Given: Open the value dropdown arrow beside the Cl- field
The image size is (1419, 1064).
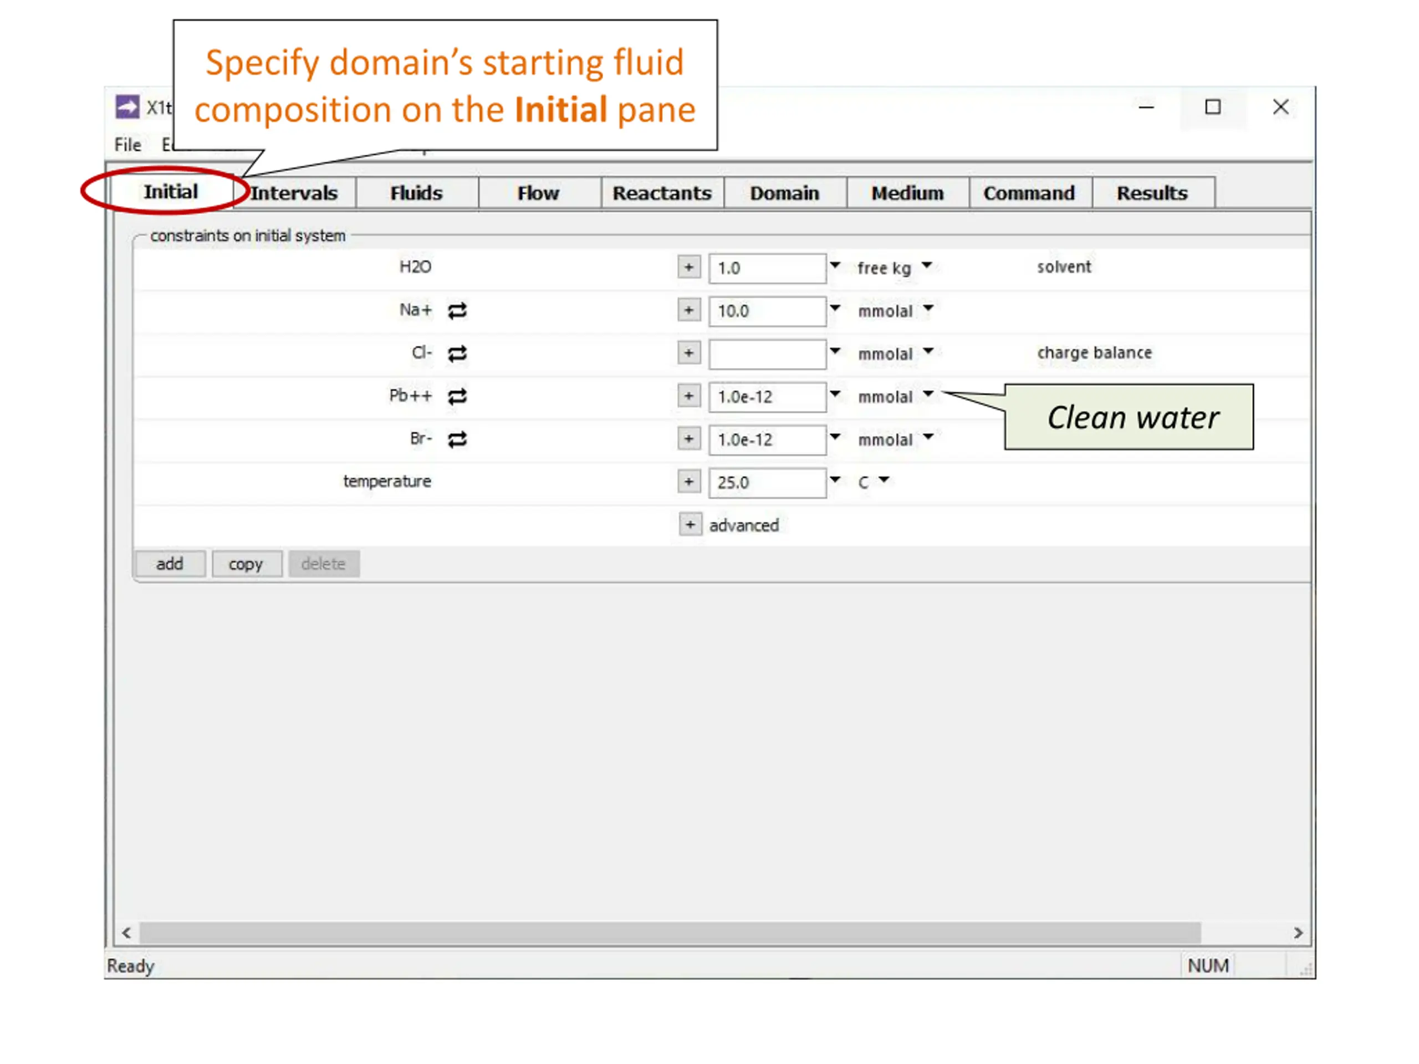Looking at the screenshot, I should pos(835,351).
